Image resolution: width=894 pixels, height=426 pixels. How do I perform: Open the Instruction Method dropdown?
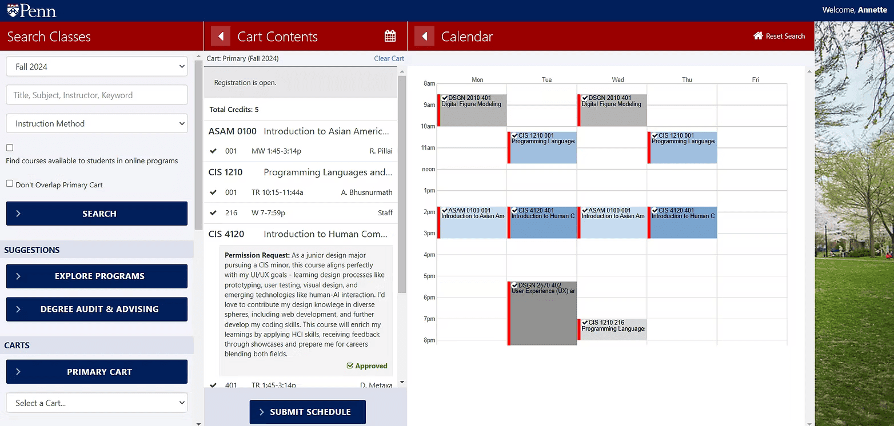point(97,123)
